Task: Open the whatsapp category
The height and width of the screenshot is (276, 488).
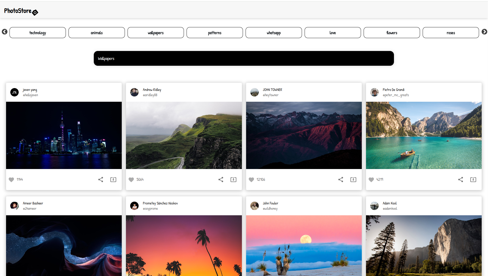Action: [x=274, y=33]
